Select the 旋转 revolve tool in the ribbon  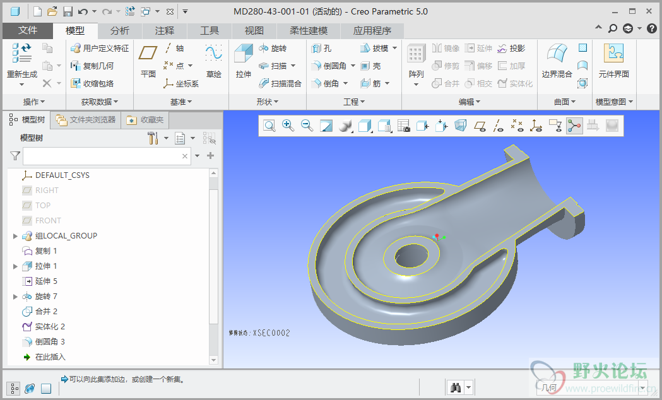tap(273, 48)
